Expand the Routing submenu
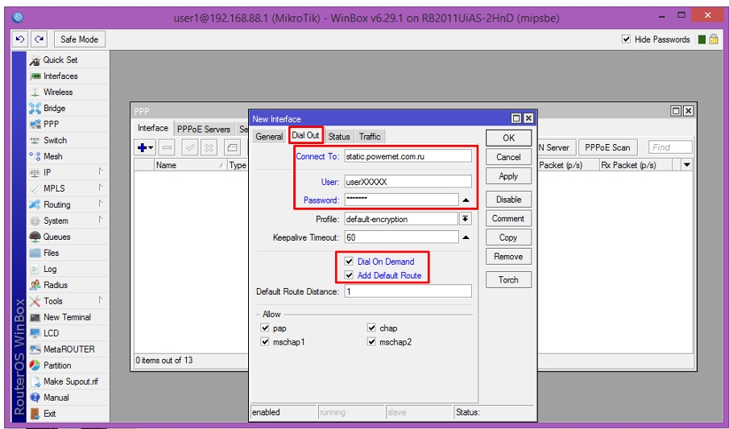The width and height of the screenshot is (729, 429). click(101, 204)
